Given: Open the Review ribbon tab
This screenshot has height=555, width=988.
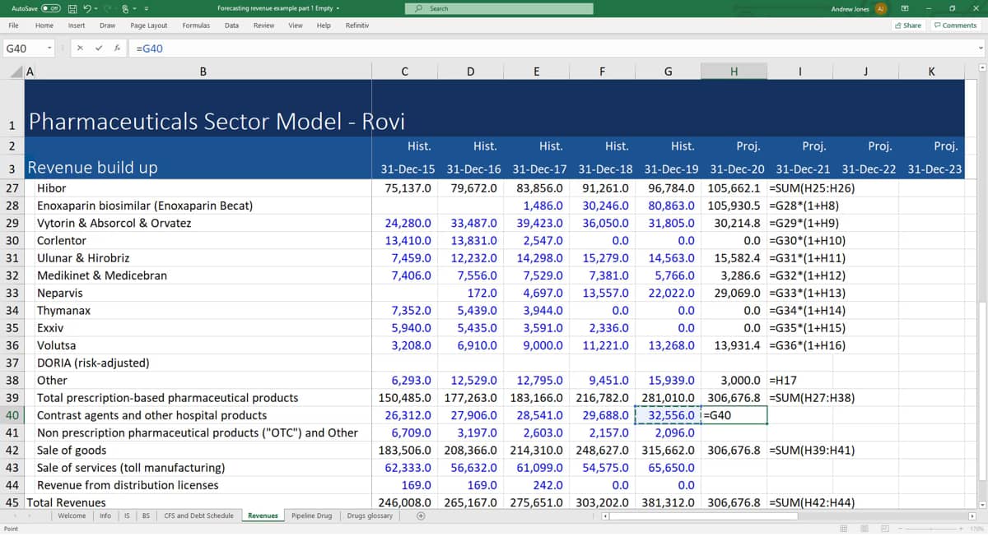Looking at the screenshot, I should point(264,25).
